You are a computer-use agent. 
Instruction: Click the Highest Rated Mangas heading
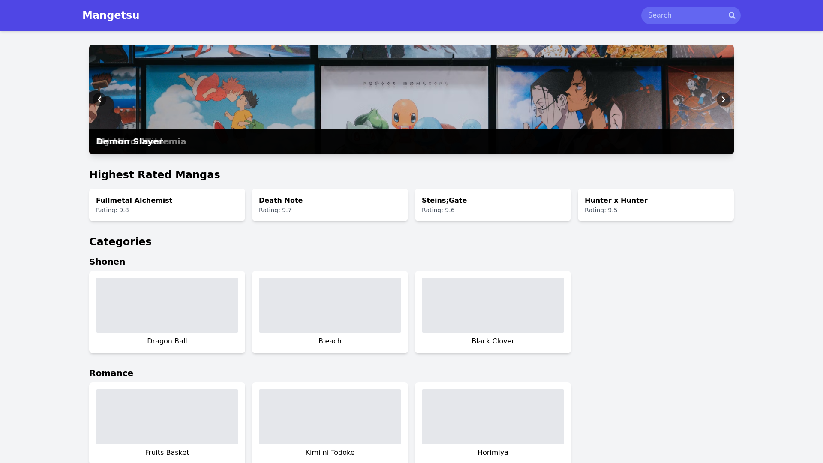pos(155,175)
